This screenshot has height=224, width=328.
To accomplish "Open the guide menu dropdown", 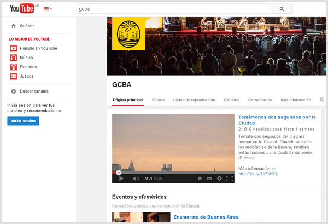I will (x=48, y=9).
